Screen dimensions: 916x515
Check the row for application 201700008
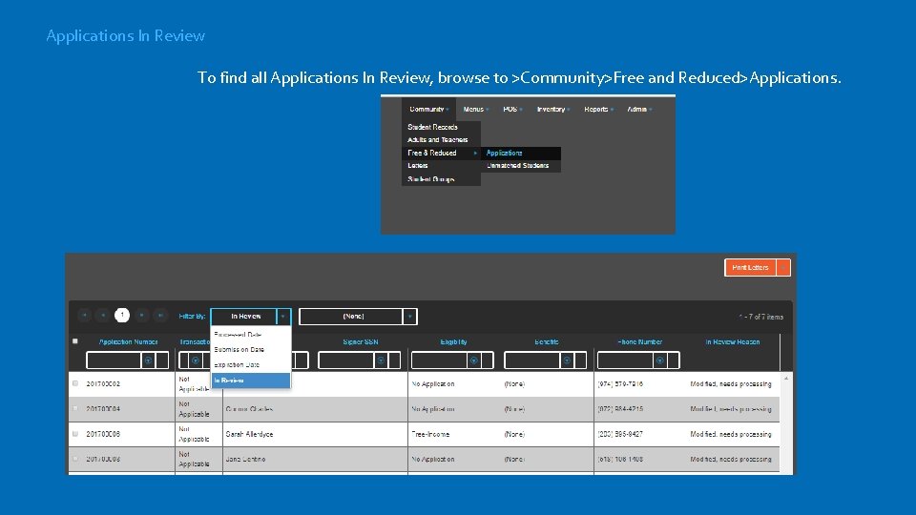pyautogui.click(x=75, y=459)
